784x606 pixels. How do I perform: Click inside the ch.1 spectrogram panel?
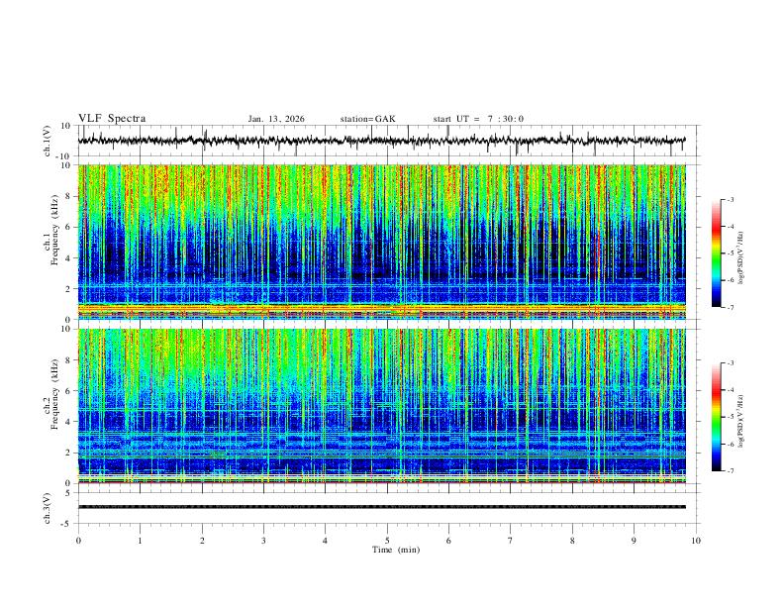coord(382,242)
